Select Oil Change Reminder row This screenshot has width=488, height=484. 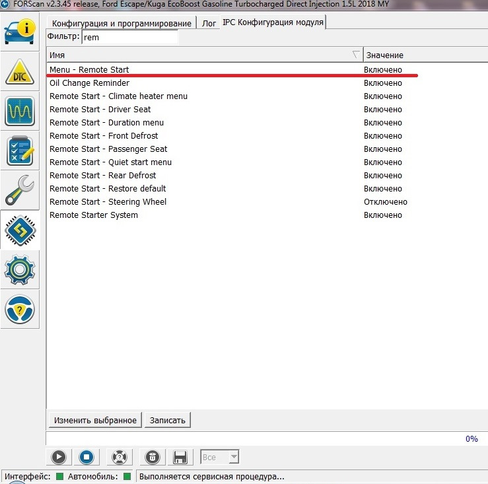267,83
